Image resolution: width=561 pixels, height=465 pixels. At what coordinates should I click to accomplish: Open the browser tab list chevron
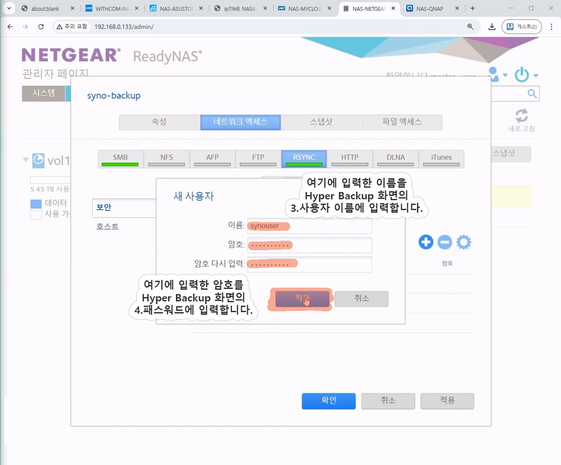pyautogui.click(x=9, y=8)
